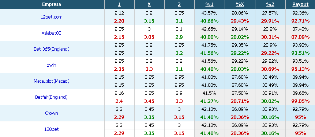
Task: Click Bet 365's green 93.51% payout
Action: 300,53
